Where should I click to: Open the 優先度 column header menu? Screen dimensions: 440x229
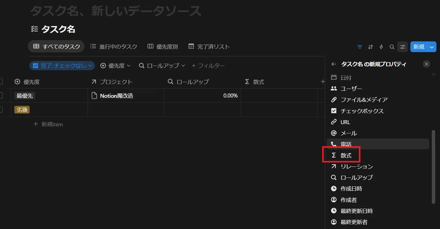[x=49, y=82]
